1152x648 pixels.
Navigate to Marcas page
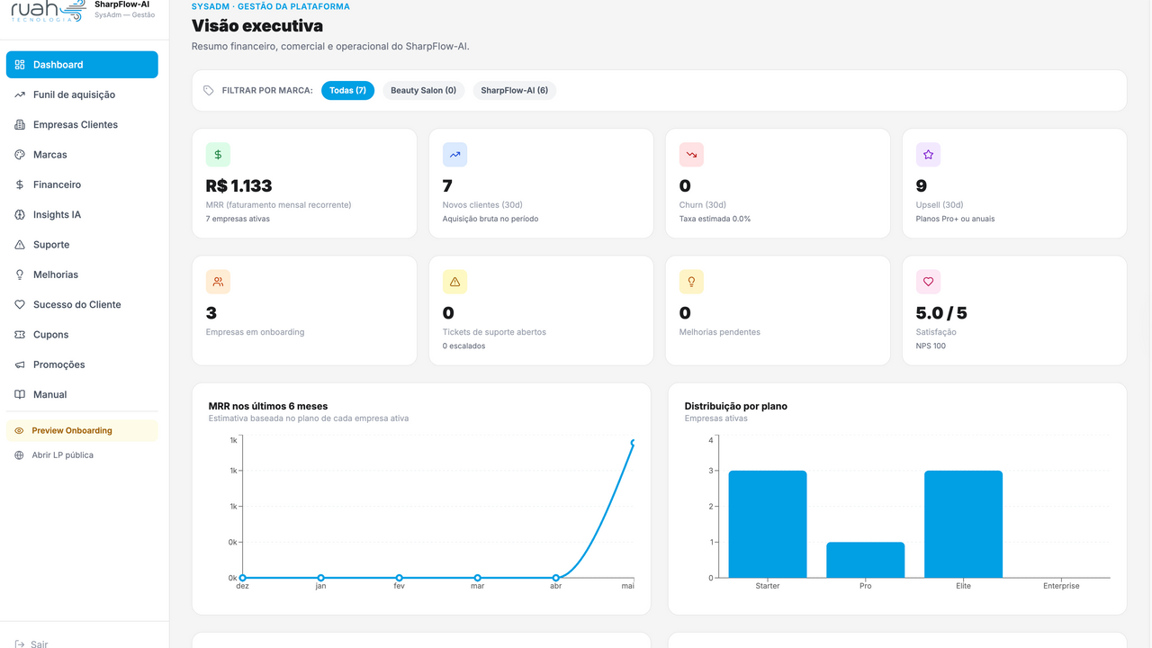tap(82, 155)
